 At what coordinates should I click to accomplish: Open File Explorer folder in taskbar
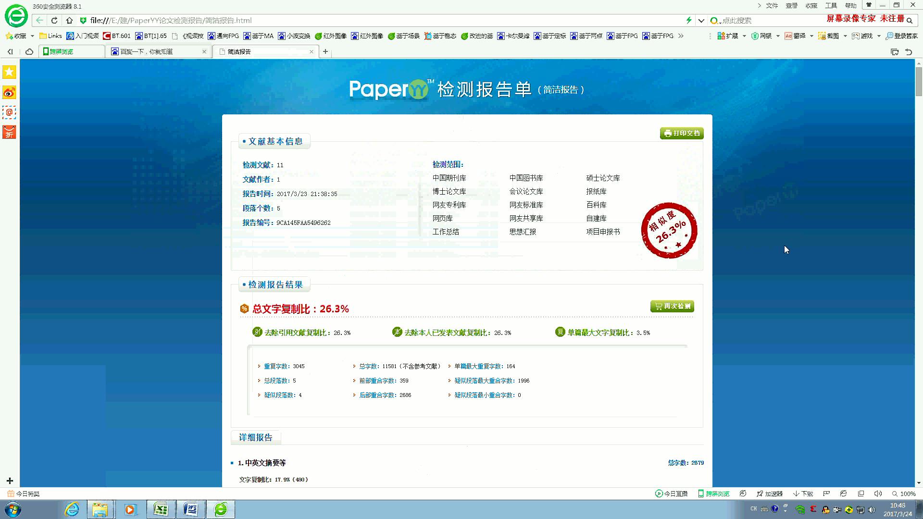point(100,509)
